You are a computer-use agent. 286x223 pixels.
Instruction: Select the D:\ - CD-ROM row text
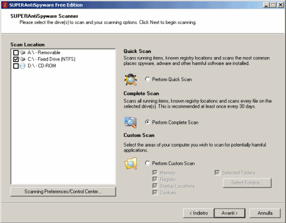tap(42, 66)
